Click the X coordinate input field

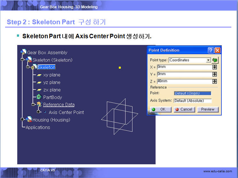pos(184,67)
